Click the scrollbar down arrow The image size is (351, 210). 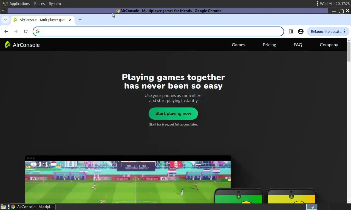click(349, 202)
